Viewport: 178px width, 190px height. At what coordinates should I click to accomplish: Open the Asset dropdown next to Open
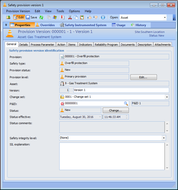tap(165, 18)
